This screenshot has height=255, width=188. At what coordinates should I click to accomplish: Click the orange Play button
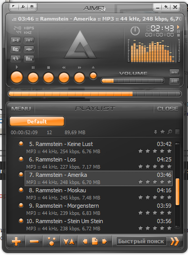pyautogui.click(x=16, y=78)
